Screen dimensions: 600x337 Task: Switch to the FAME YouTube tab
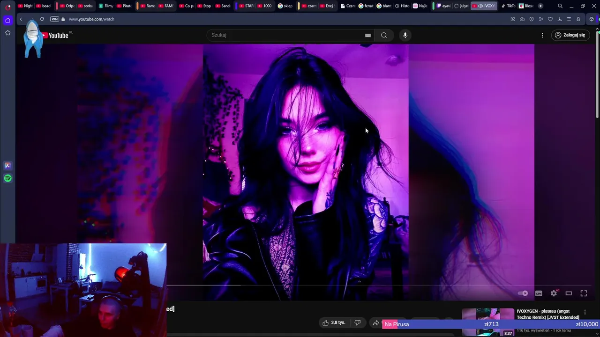pyautogui.click(x=166, y=6)
